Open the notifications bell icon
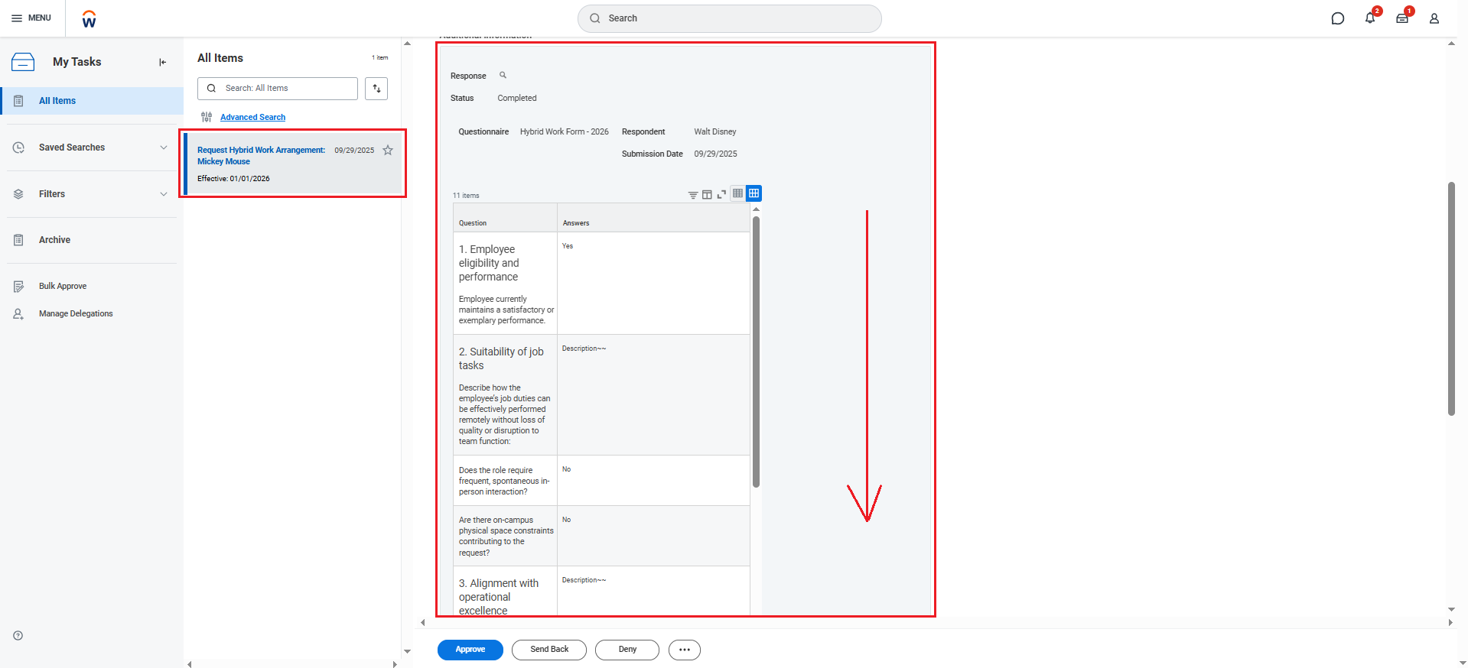This screenshot has height=668, width=1468. click(1369, 18)
